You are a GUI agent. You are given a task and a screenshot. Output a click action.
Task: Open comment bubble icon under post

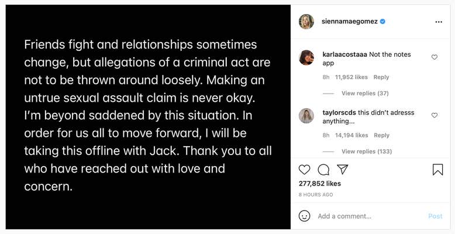pos(323,170)
